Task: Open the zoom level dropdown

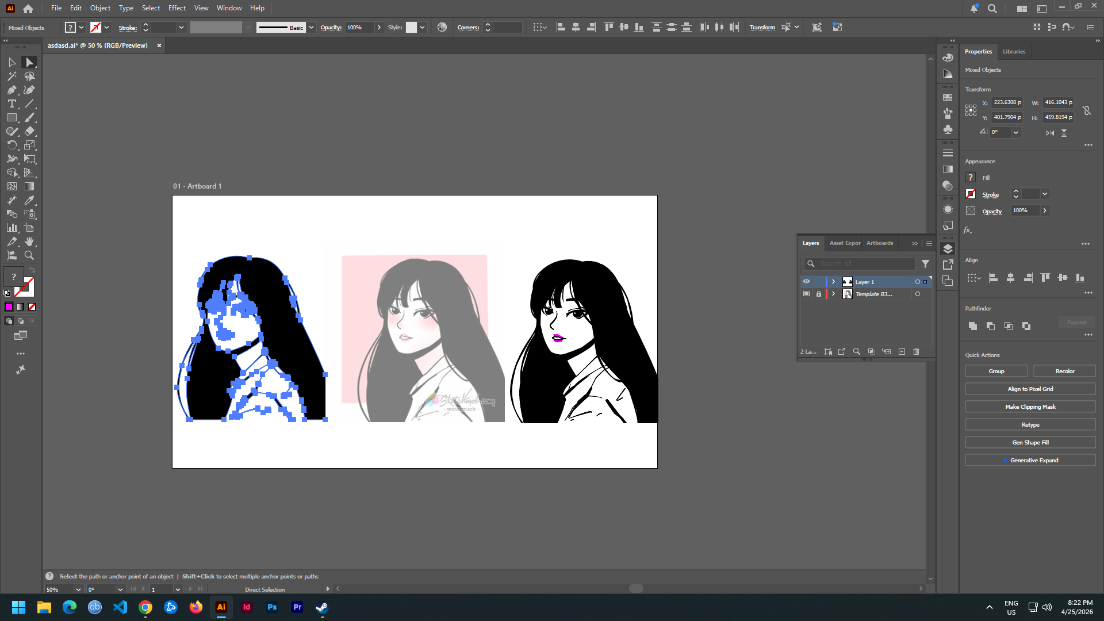Action: coord(78,589)
